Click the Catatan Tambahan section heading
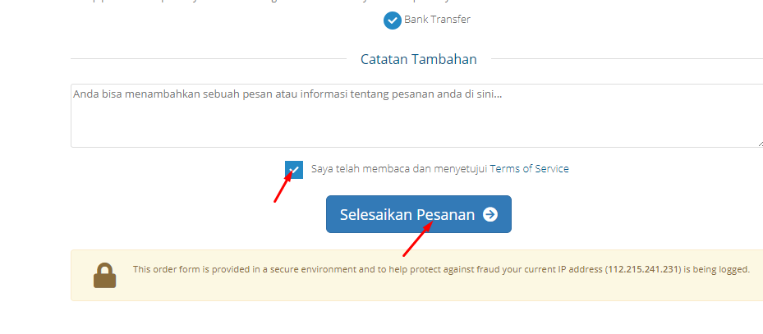The image size is (763, 334). pos(419,59)
